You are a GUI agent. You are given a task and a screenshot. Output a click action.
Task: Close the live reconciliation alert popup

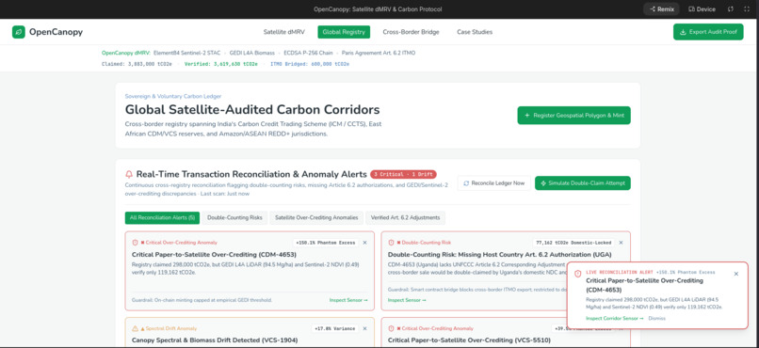click(736, 274)
